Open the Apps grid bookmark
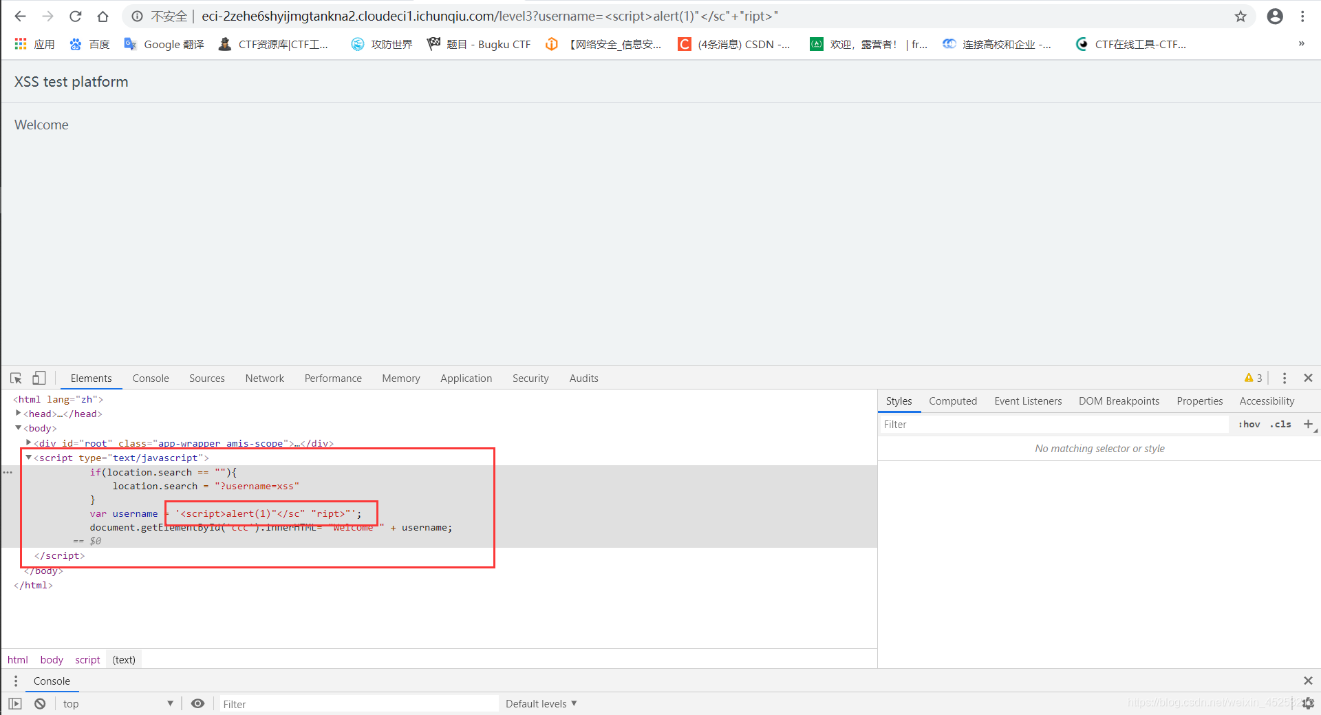Viewport: 1321px width, 715px height. (34, 44)
